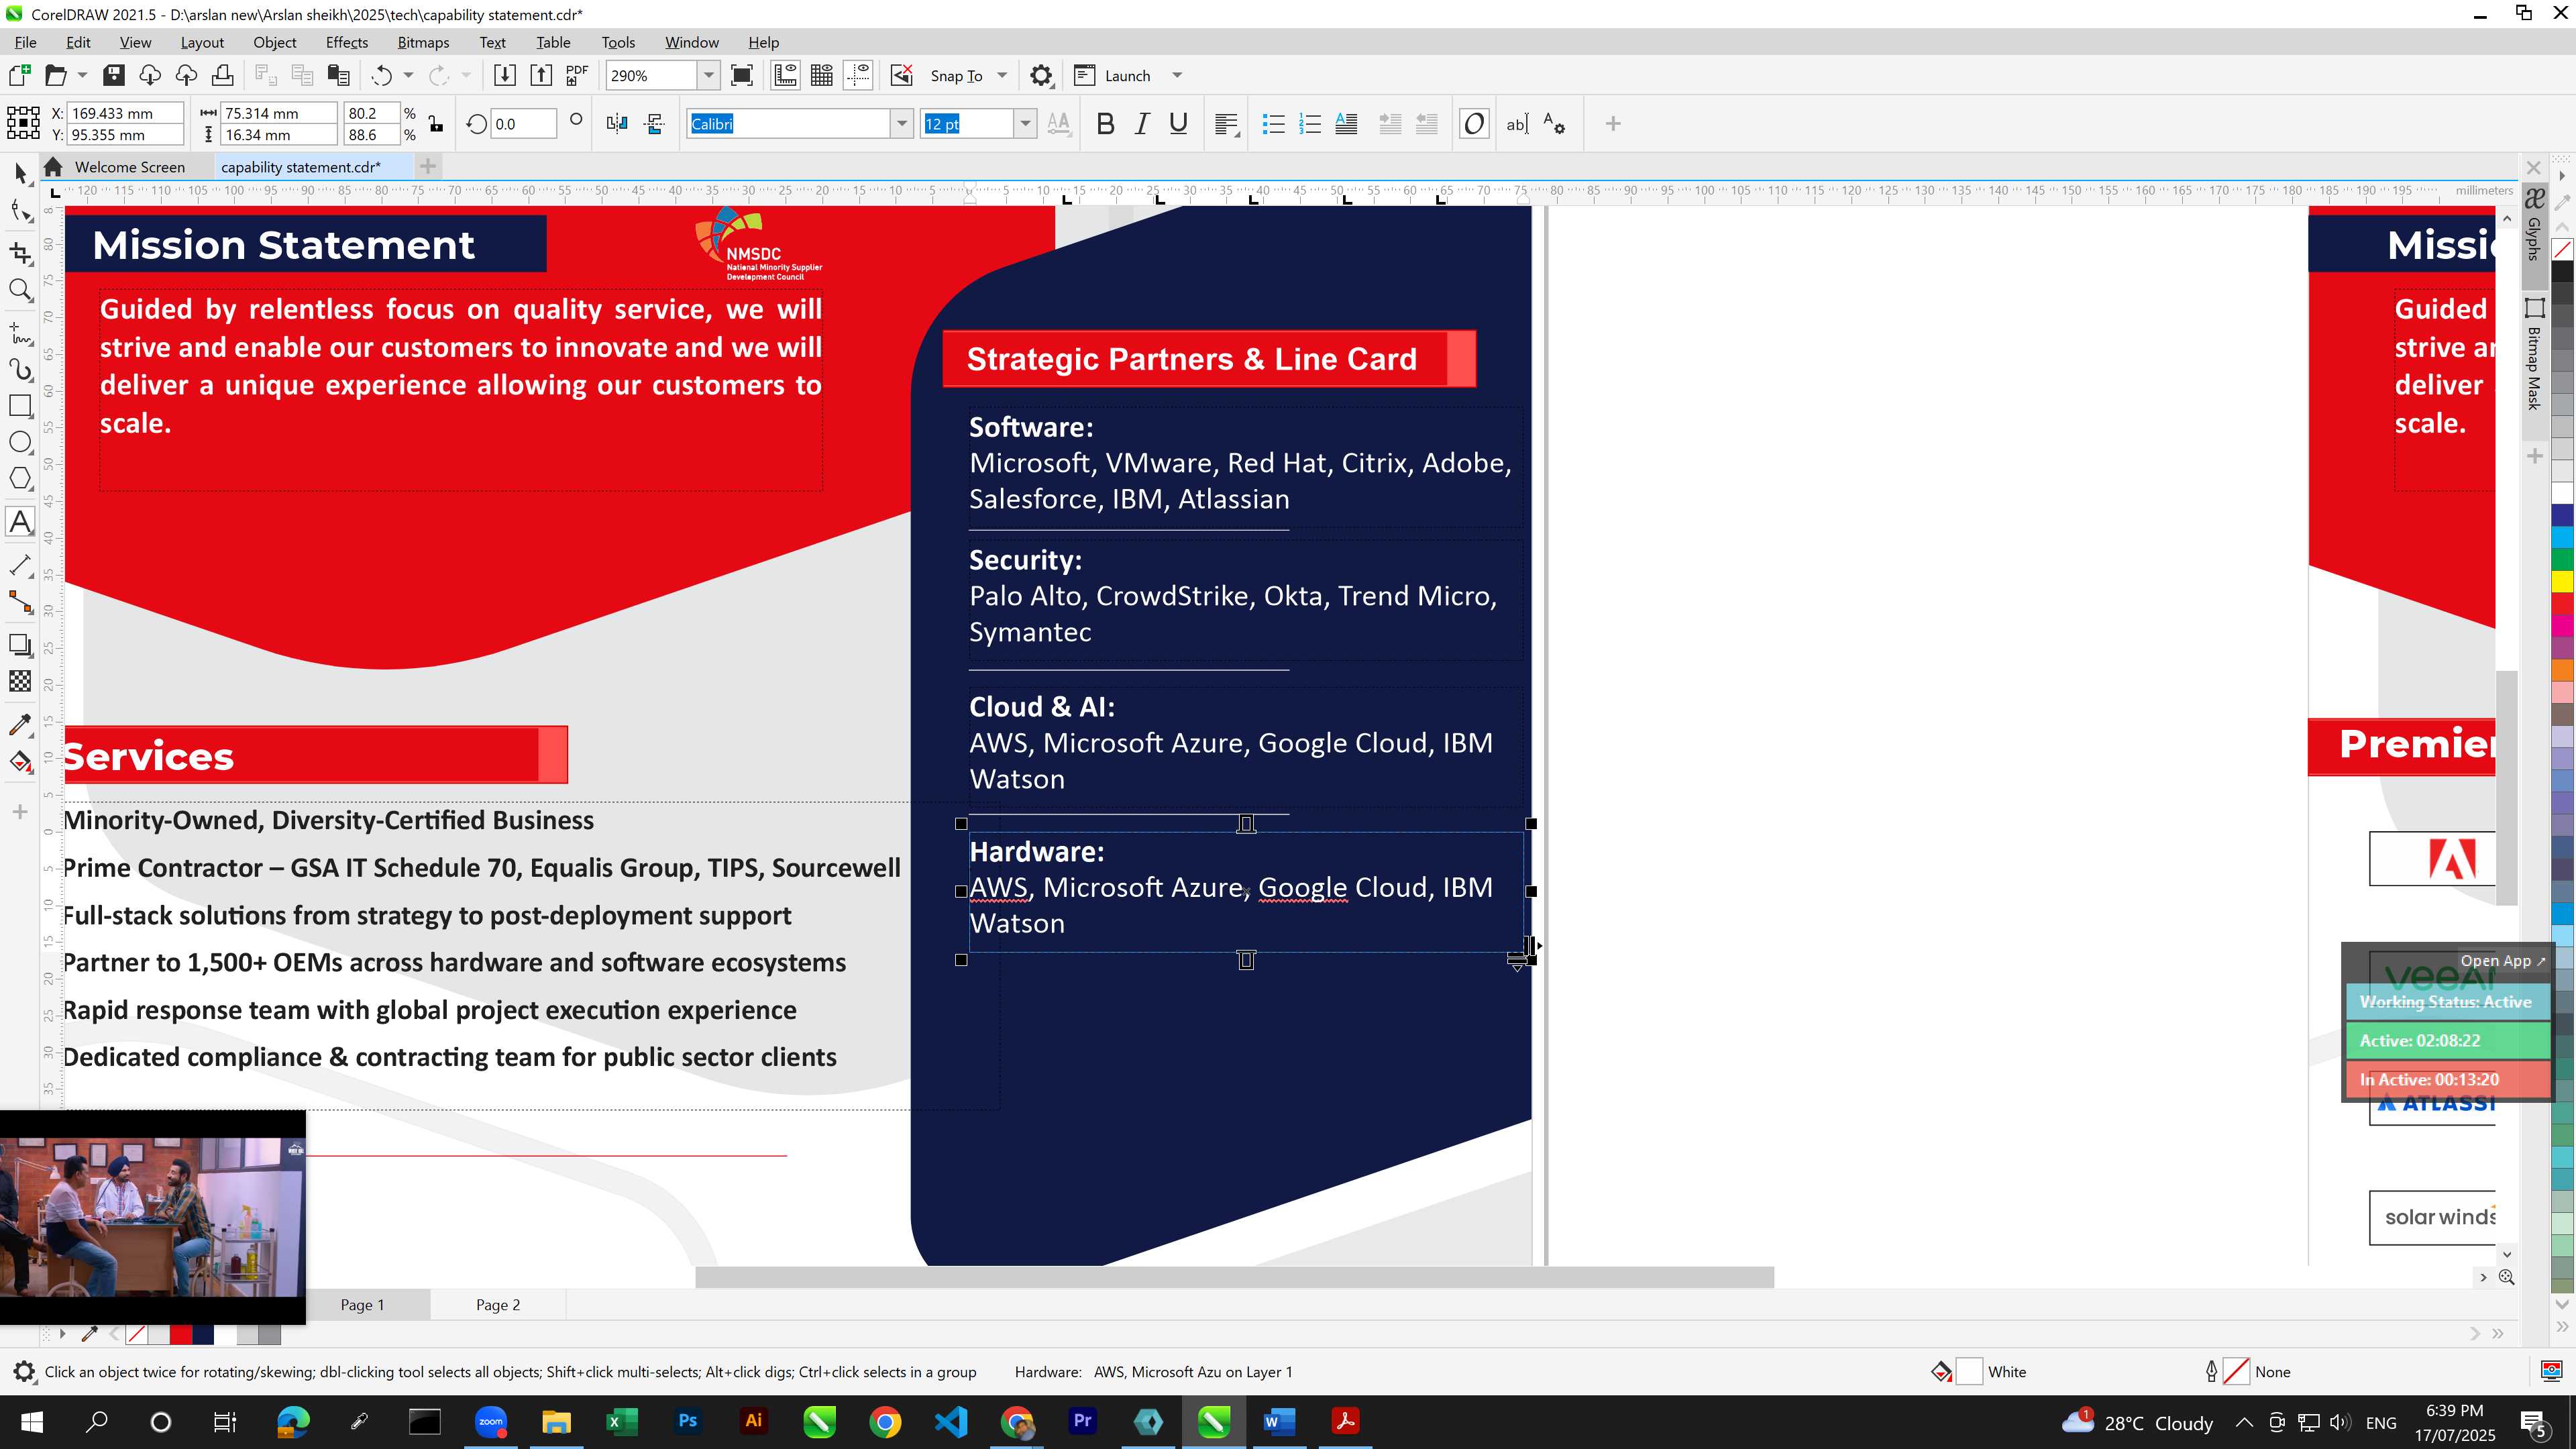Select the Drop Shadow tool
Screen dimensions: 2576x1449
coord(20,645)
